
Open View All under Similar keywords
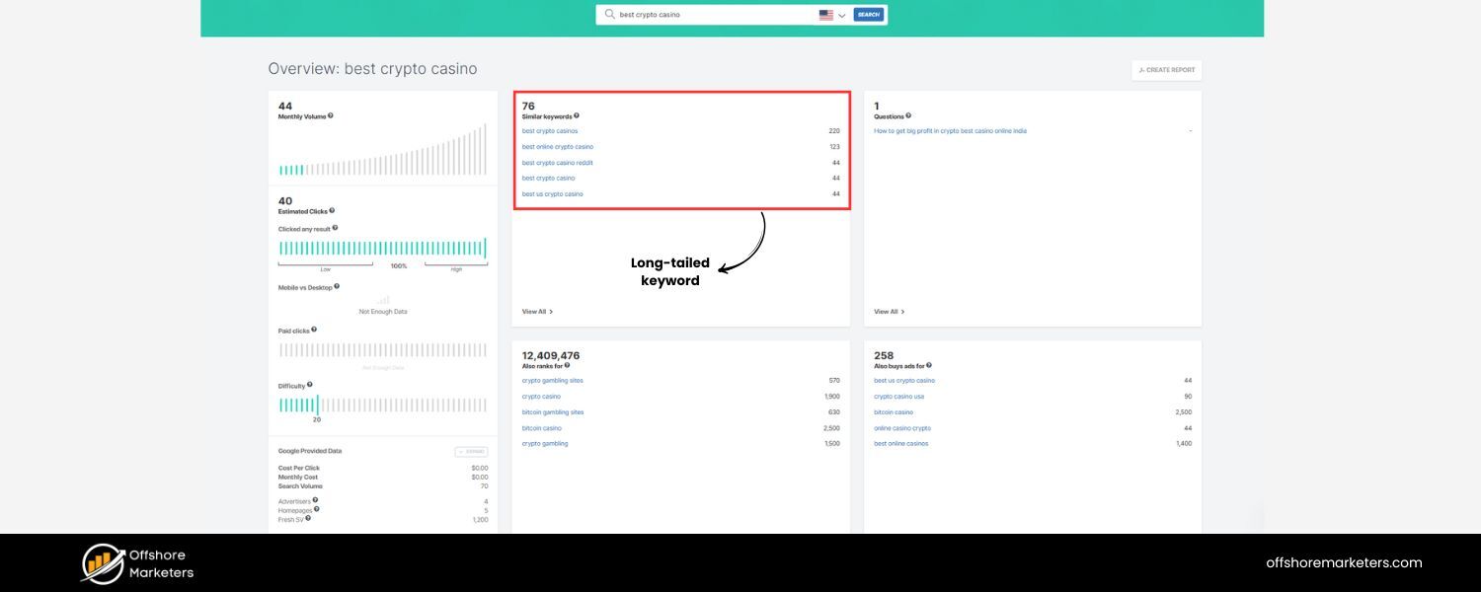(x=536, y=311)
